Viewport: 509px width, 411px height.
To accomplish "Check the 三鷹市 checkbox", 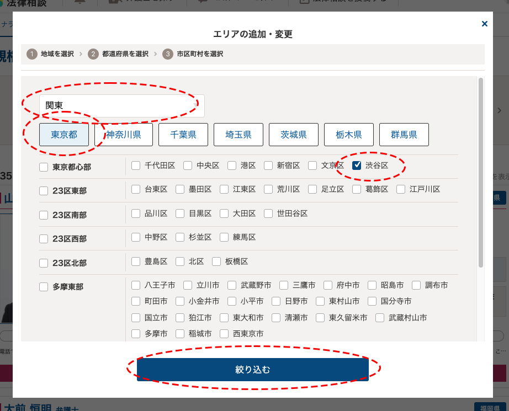I will pos(284,285).
